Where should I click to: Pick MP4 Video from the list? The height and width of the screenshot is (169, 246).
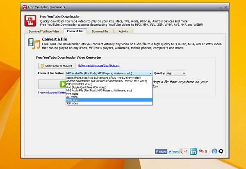(x=109, y=93)
